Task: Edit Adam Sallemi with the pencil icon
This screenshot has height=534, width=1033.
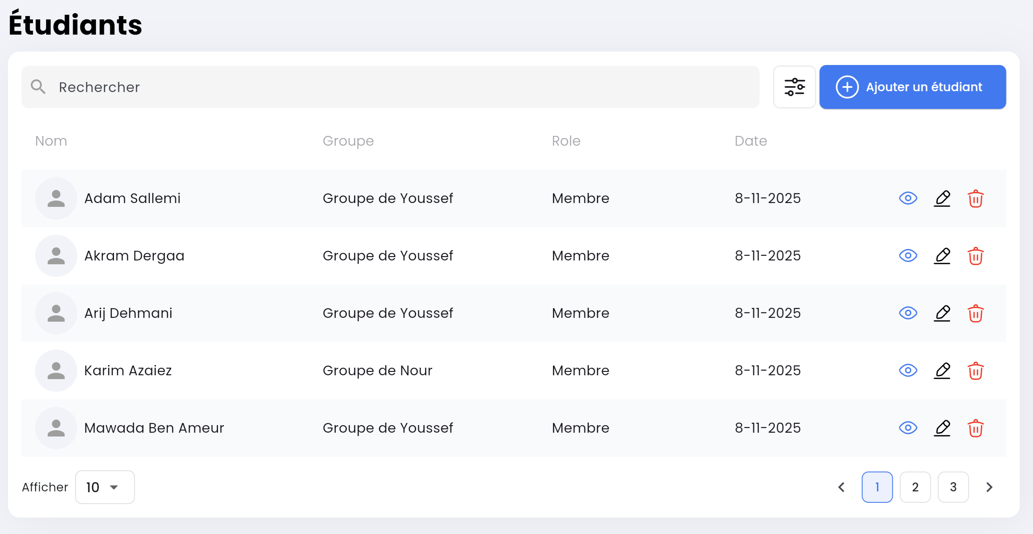Action: 942,198
